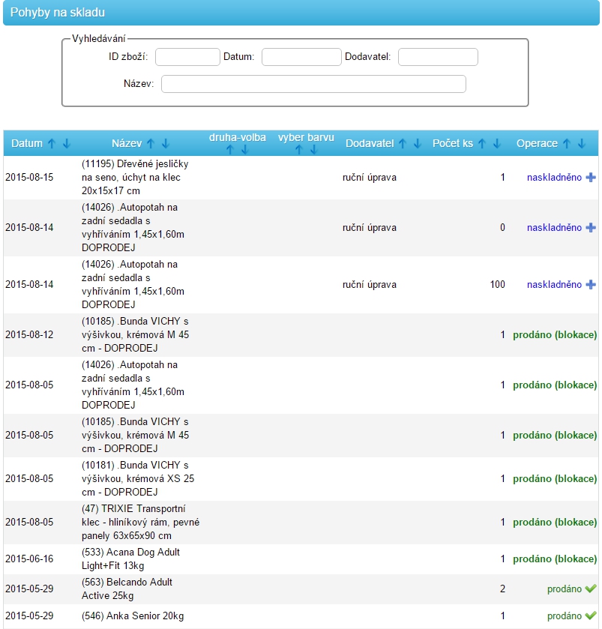Image resolution: width=602 pixels, height=629 pixels.
Task: Sort Název column descending with down arrow
Action: [165, 143]
